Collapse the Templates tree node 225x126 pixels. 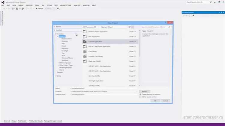pos(55,34)
